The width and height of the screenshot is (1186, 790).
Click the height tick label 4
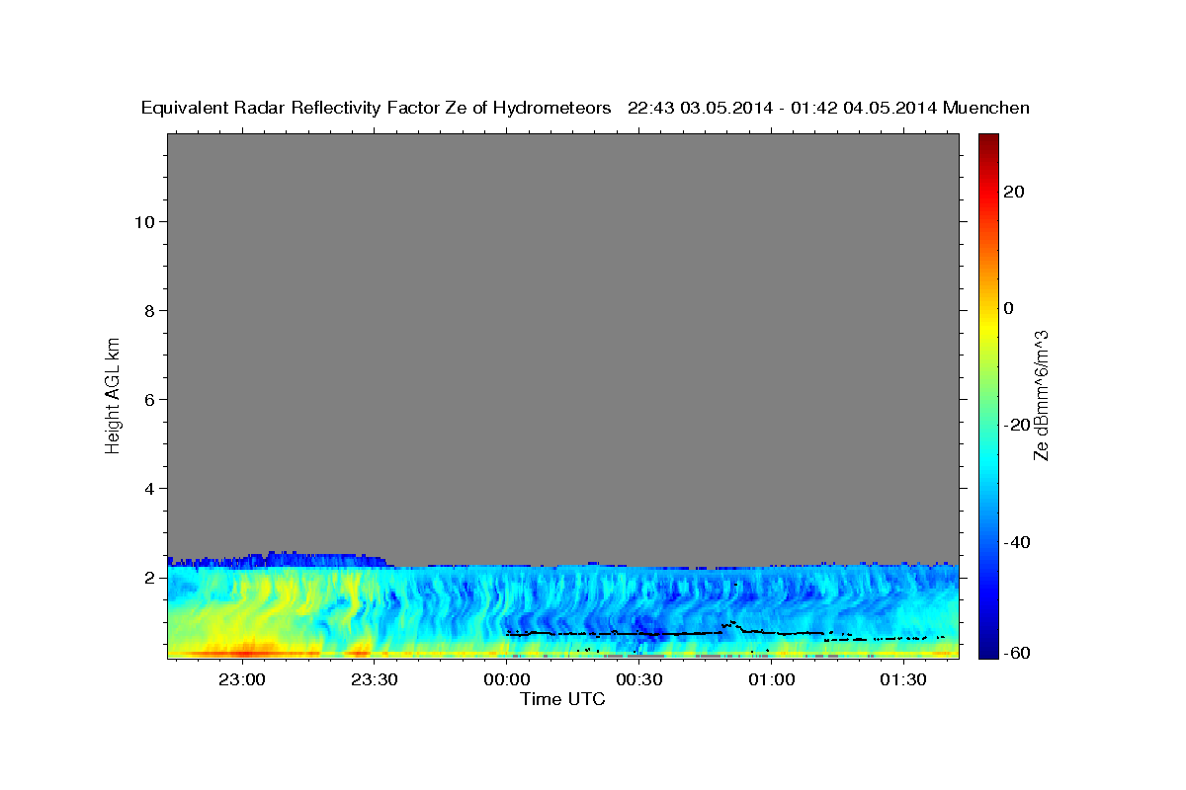150,489
